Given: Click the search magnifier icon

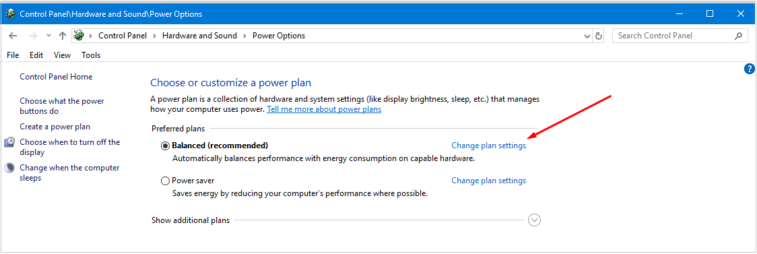Looking at the screenshot, I should coord(738,36).
